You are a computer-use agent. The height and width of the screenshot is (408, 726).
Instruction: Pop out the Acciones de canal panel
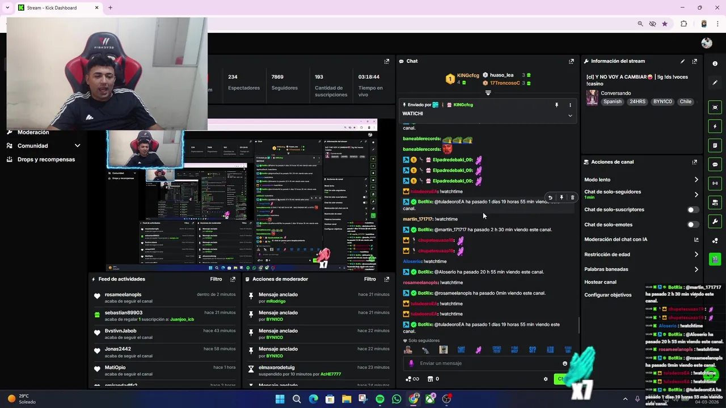click(694, 162)
